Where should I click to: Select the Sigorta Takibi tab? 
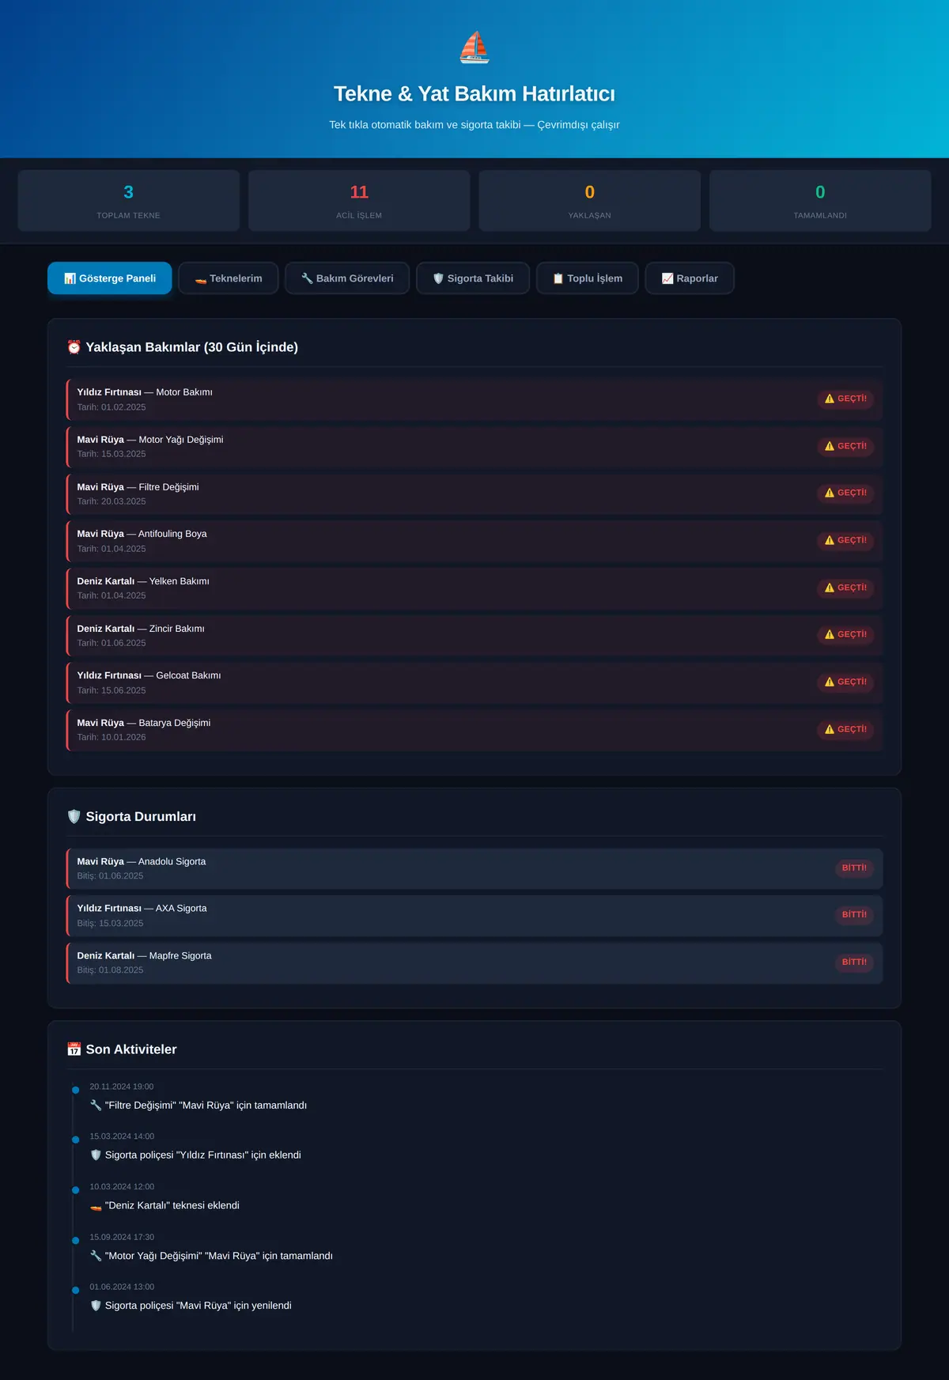(473, 278)
